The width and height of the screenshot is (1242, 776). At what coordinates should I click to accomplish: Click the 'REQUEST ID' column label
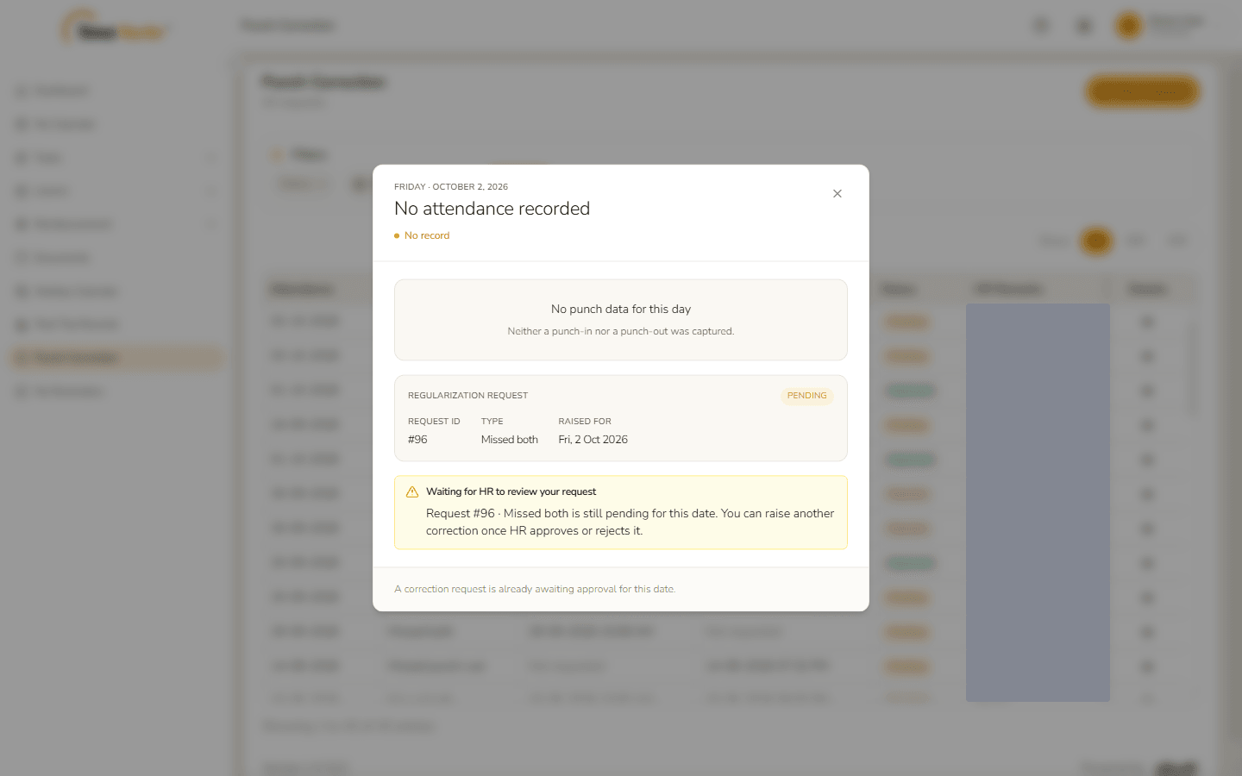[434, 422]
